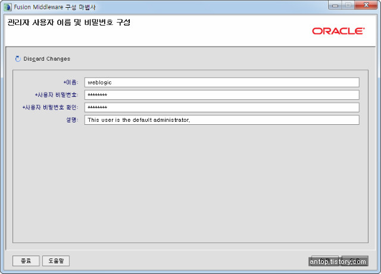This screenshot has width=381, height=274.
Task: Click the Discard Changes label
Action: point(46,59)
